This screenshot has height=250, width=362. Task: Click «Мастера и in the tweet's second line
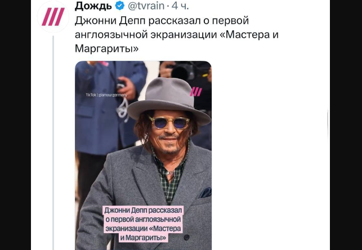(x=252, y=34)
